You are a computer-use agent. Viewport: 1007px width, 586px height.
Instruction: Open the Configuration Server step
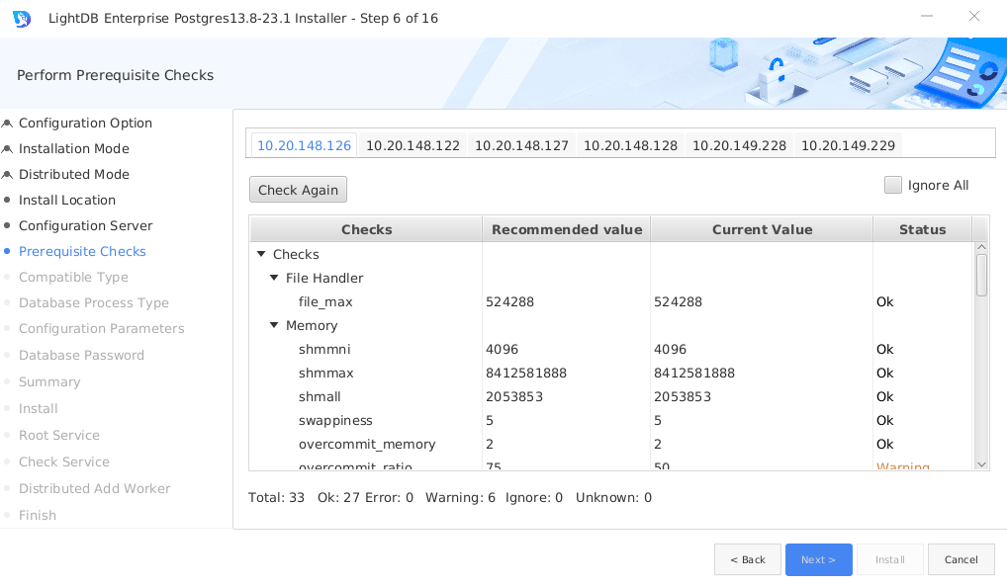click(x=85, y=225)
